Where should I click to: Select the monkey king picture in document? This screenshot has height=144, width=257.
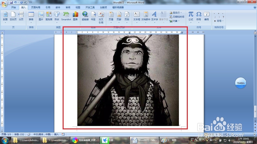coord(128,80)
